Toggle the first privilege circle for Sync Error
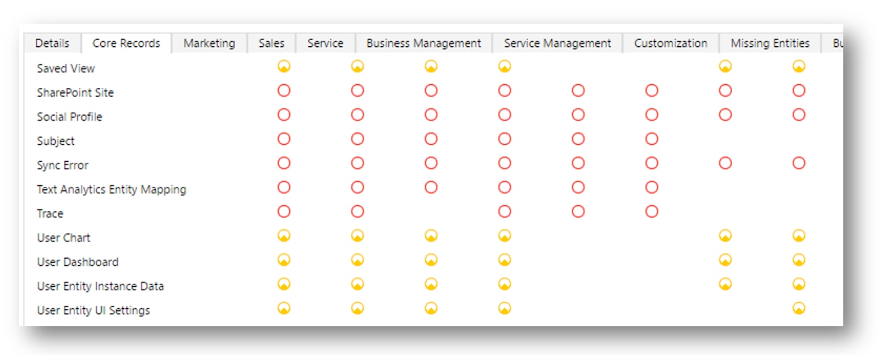Image resolution: width=881 pixels, height=355 pixels. pos(284,163)
